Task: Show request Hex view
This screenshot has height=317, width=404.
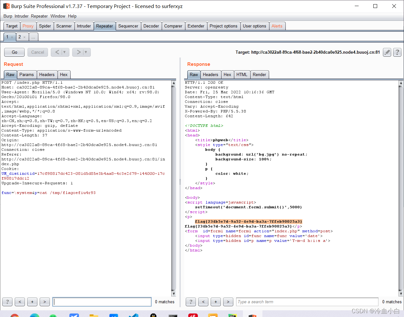Action: (x=64, y=74)
